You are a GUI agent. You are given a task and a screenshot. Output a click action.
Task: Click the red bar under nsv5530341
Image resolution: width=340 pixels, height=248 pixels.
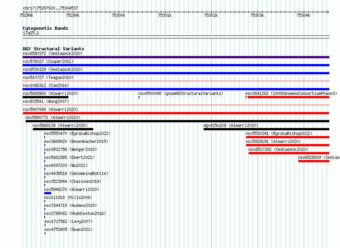288,137
